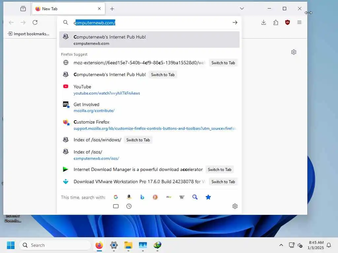Open Windows Start menu

point(11,245)
